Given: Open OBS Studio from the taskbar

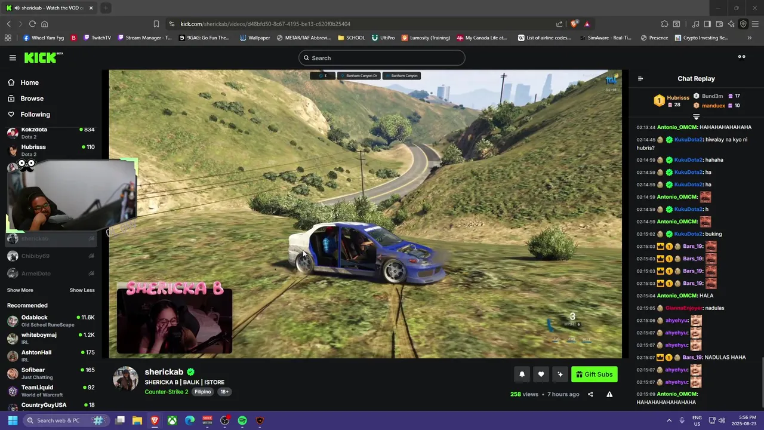Looking at the screenshot, I should [x=224, y=420].
